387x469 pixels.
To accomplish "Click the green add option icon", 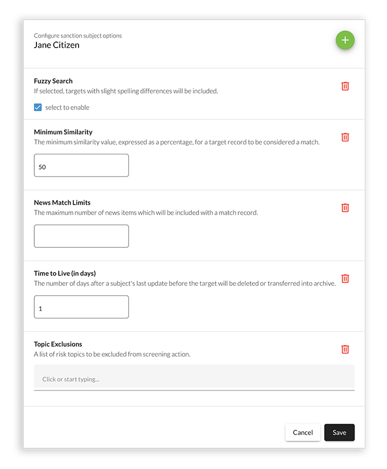I will (x=345, y=40).
